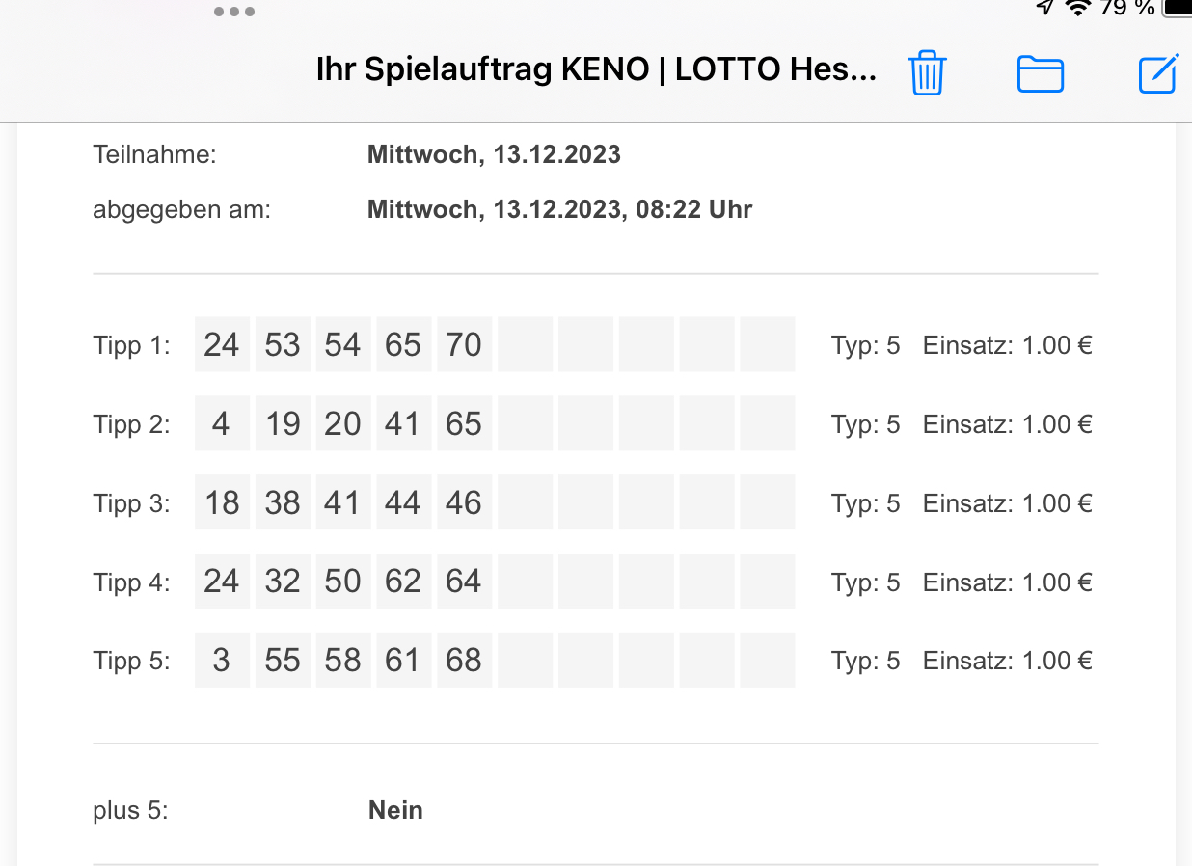Click number 50 in Tipp 4

pyautogui.click(x=342, y=582)
